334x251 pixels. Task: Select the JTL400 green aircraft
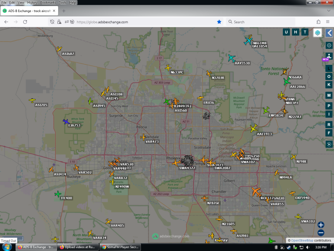point(58,194)
